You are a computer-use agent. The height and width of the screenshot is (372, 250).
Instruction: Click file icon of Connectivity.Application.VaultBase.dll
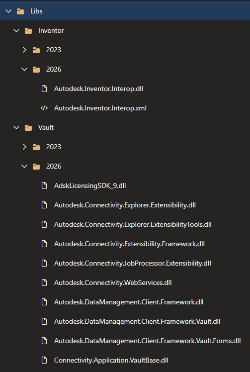pos(44,360)
